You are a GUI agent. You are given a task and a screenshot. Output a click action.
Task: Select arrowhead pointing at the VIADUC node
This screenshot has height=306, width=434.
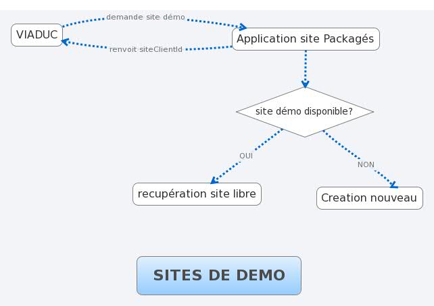(x=65, y=42)
